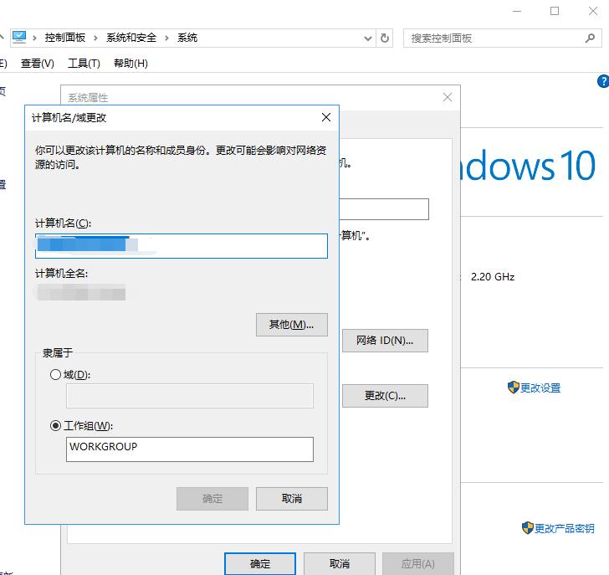Cancel the computer name change dialog
609x575 pixels.
click(x=292, y=499)
